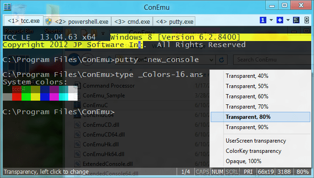The width and height of the screenshot is (314, 178).
Task: Select Transparent, 40% menu item
Action: 260,76
